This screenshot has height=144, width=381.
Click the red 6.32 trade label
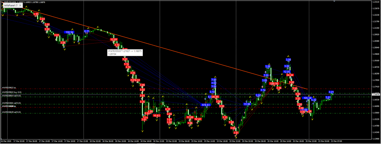pos(168,109)
